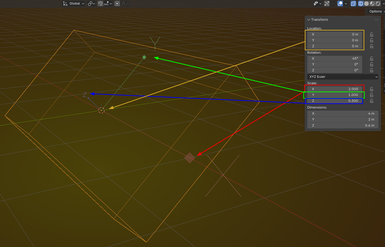This screenshot has width=385, height=247.
Task: Switch to material preview shading
Action: coord(372,4)
